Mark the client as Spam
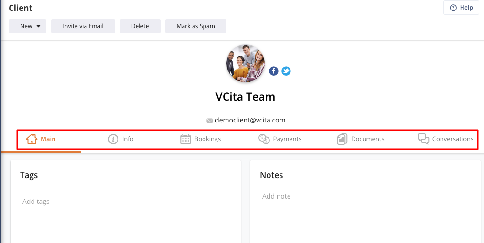Image resolution: width=484 pixels, height=243 pixels. [x=196, y=26]
